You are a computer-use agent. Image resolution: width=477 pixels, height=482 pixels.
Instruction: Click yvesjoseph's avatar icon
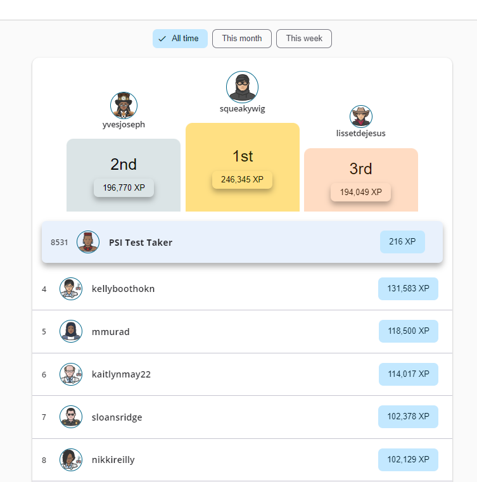(124, 105)
